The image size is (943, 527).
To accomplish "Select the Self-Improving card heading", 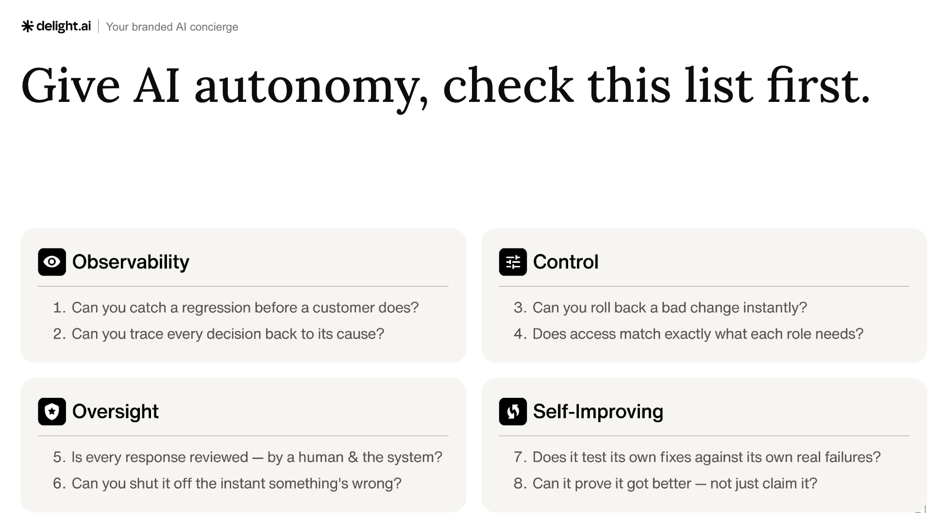I will (x=598, y=412).
